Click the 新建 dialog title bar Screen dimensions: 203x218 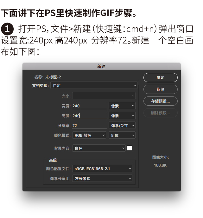pos(102,66)
